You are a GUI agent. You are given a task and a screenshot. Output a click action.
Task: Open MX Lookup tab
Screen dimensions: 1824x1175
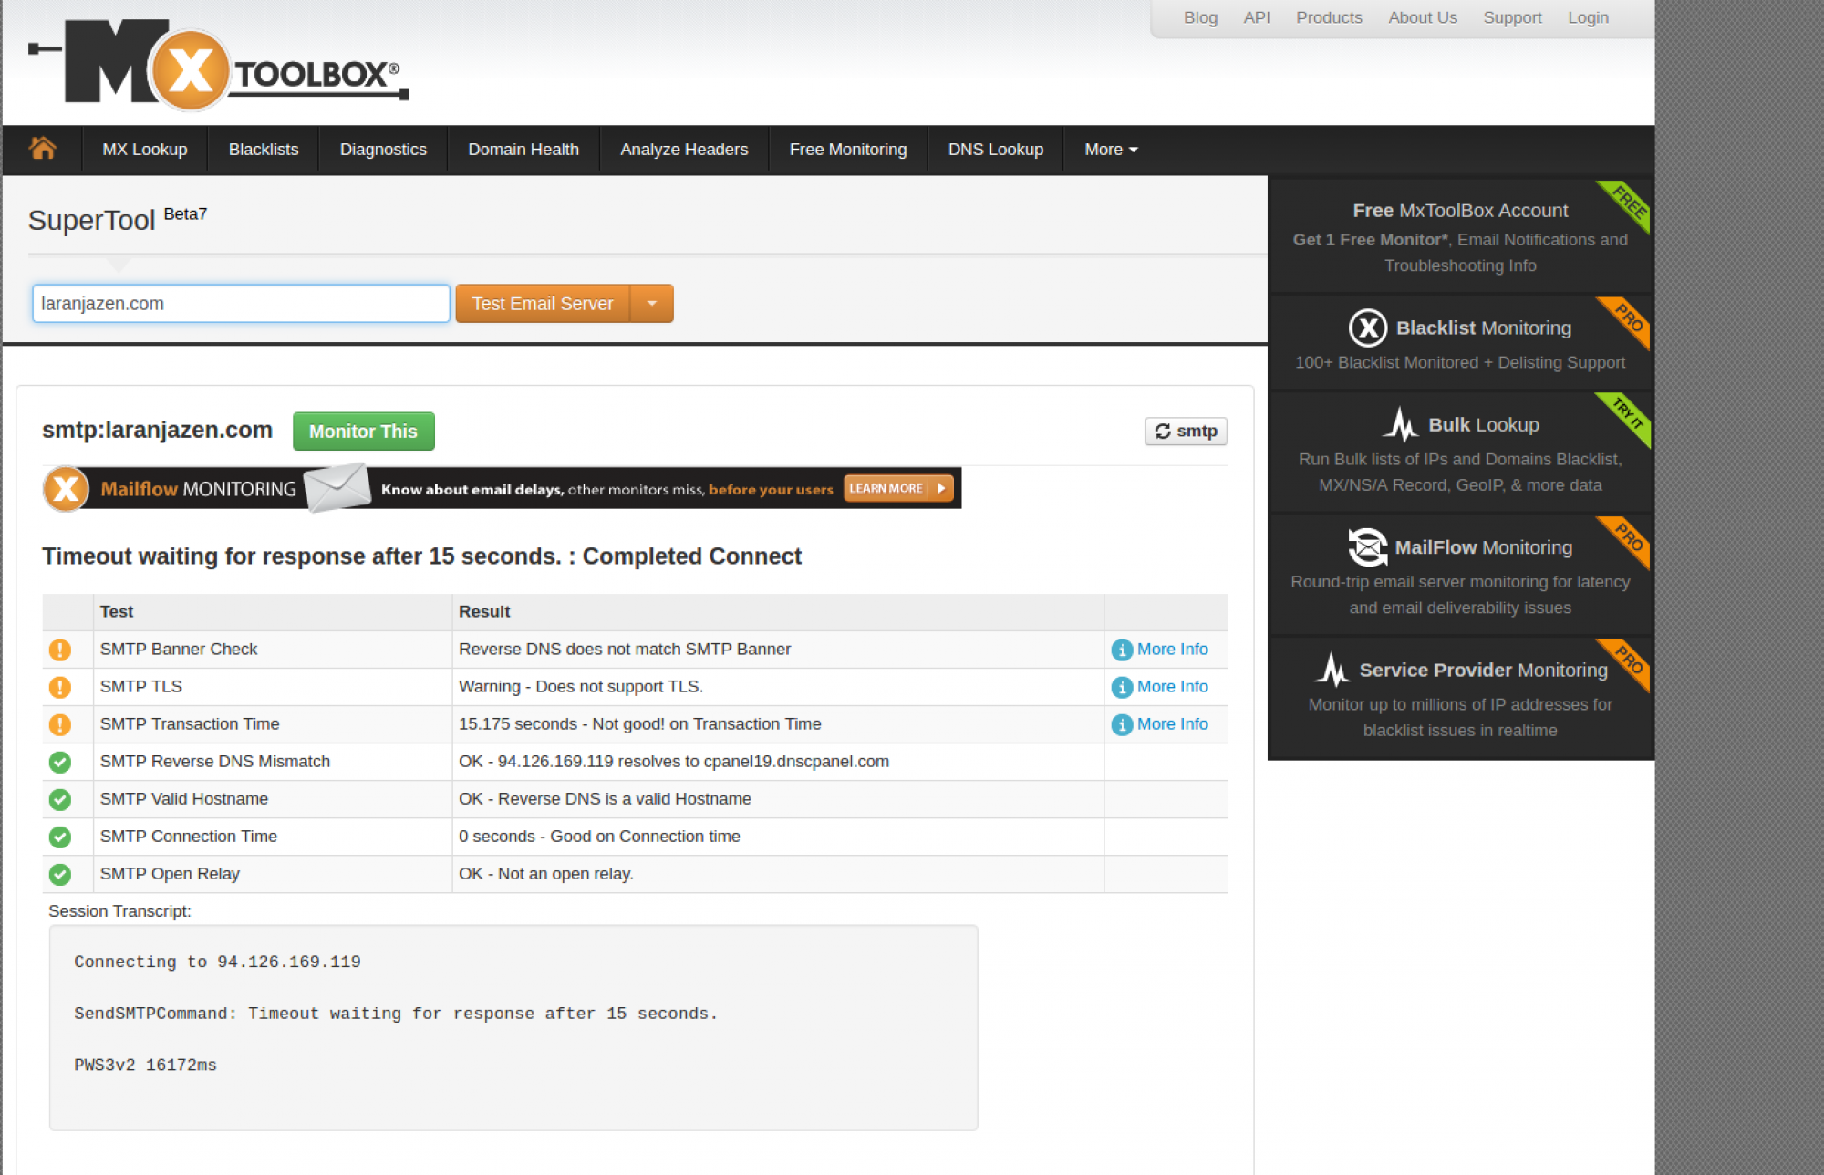(x=145, y=150)
